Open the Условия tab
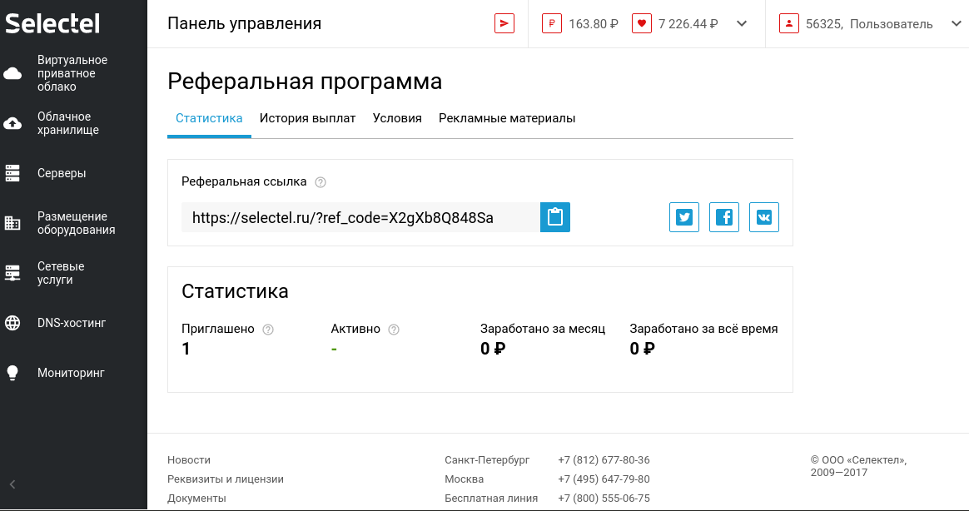The width and height of the screenshot is (969, 511). click(x=397, y=118)
